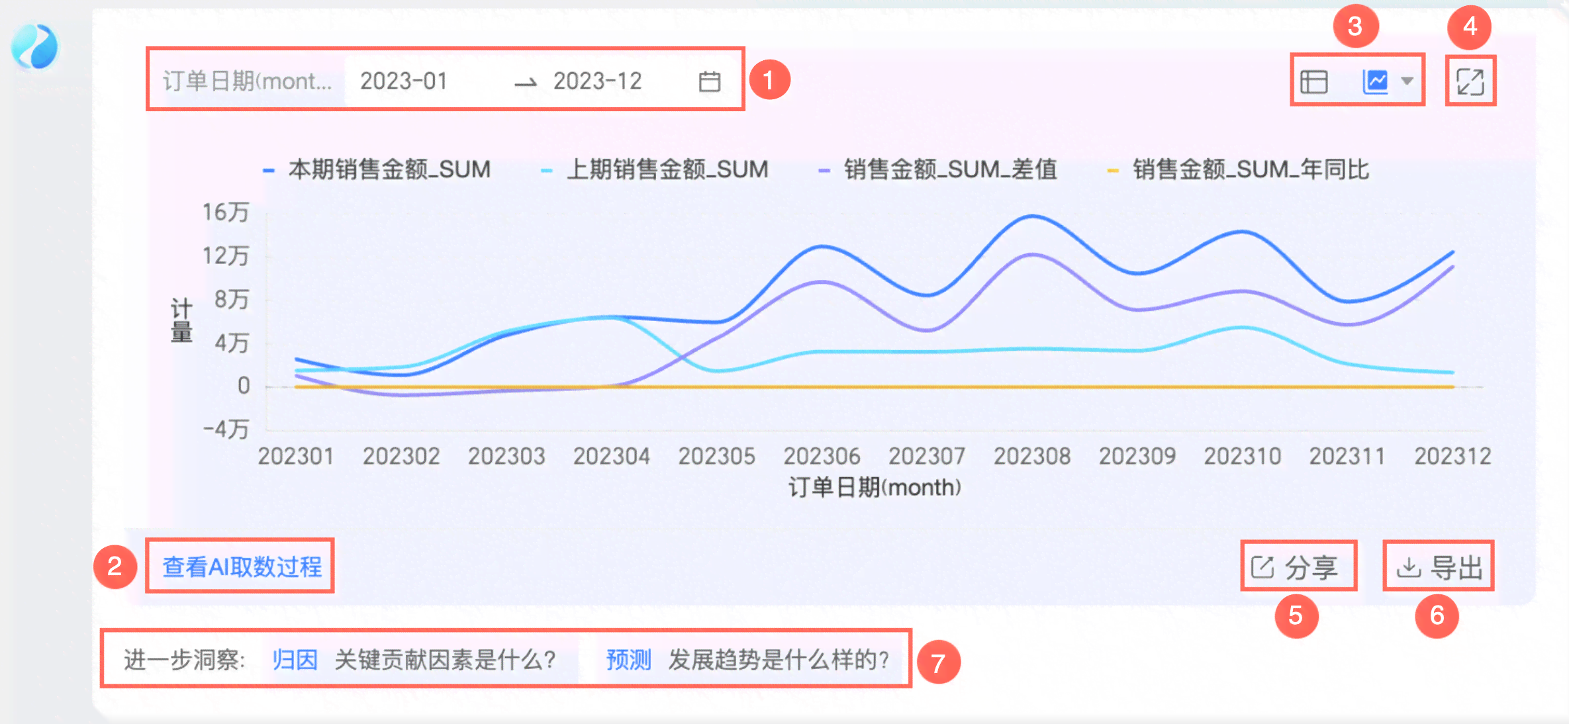Toggle legend 本期销售金额_SUM series
The width and height of the screenshot is (1569, 724).
pos(377,169)
